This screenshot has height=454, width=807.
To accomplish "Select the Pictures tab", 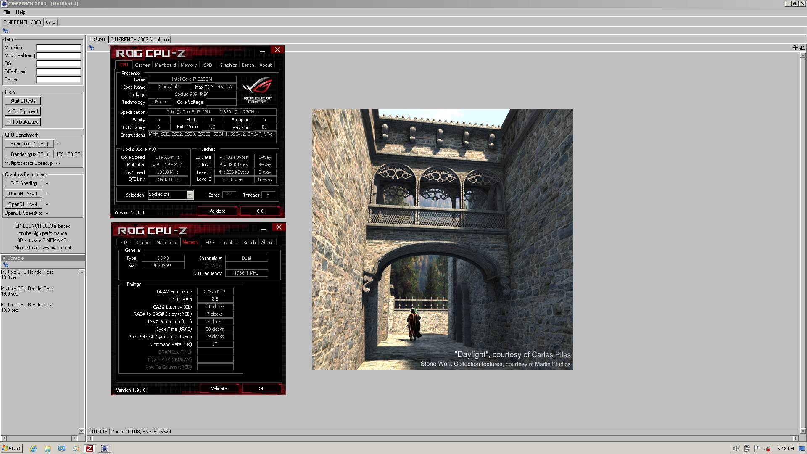I will [98, 39].
